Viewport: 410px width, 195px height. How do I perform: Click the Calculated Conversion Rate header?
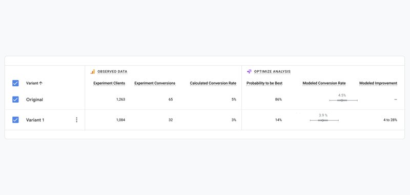point(213,83)
